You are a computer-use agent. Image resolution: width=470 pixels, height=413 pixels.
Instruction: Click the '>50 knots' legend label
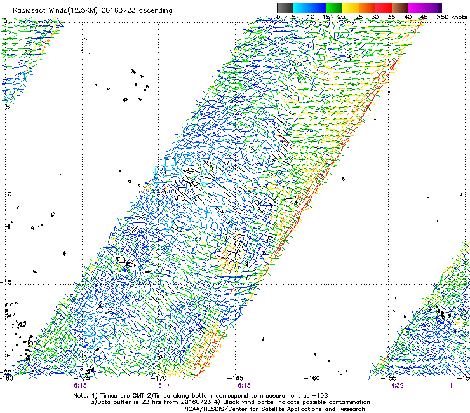click(x=452, y=17)
